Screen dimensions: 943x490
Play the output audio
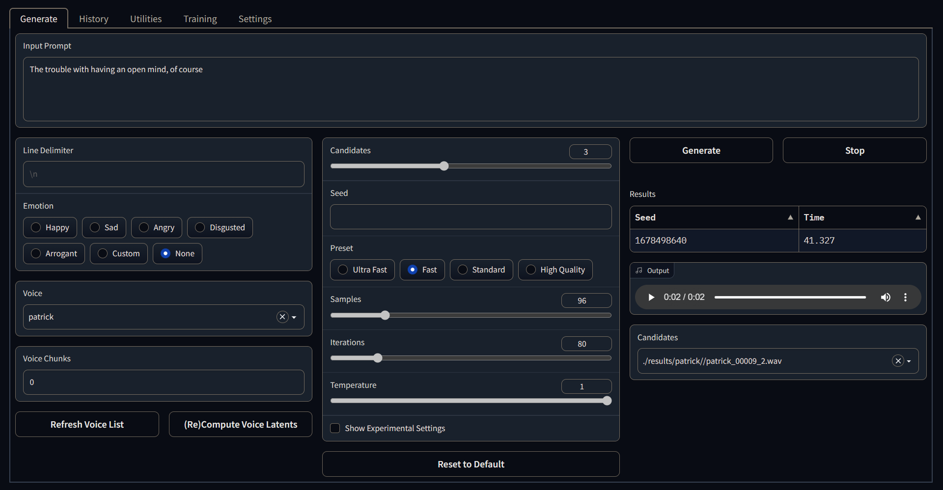[651, 297]
